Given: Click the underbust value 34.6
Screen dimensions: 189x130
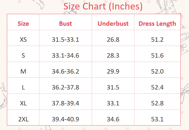Looking at the screenshot, I should coord(113,119).
